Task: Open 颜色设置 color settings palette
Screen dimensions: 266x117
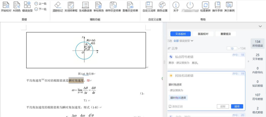Action: click(x=162, y=7)
